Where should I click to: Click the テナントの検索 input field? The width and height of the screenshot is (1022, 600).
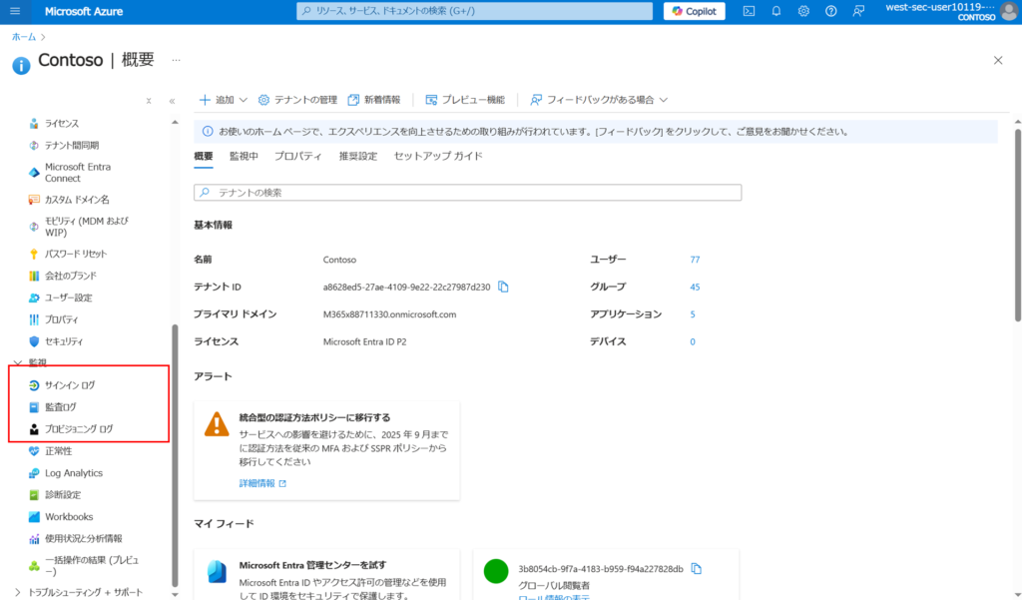[x=467, y=193]
